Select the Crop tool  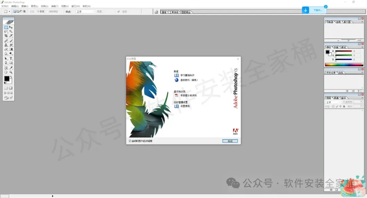6,36
